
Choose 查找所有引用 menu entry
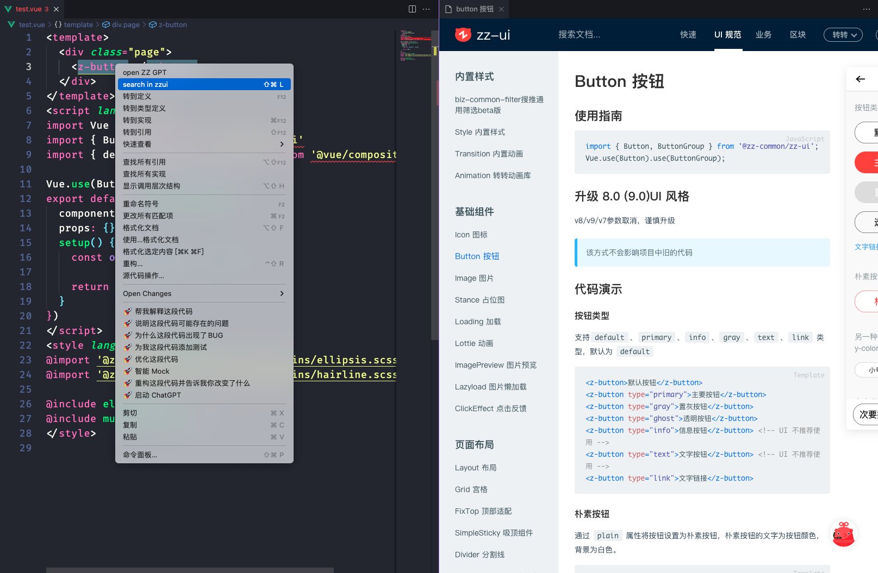pyautogui.click(x=204, y=162)
